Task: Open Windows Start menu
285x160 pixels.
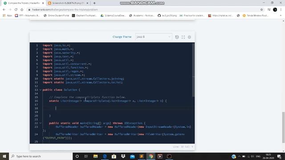Action: pyautogui.click(x=4, y=156)
